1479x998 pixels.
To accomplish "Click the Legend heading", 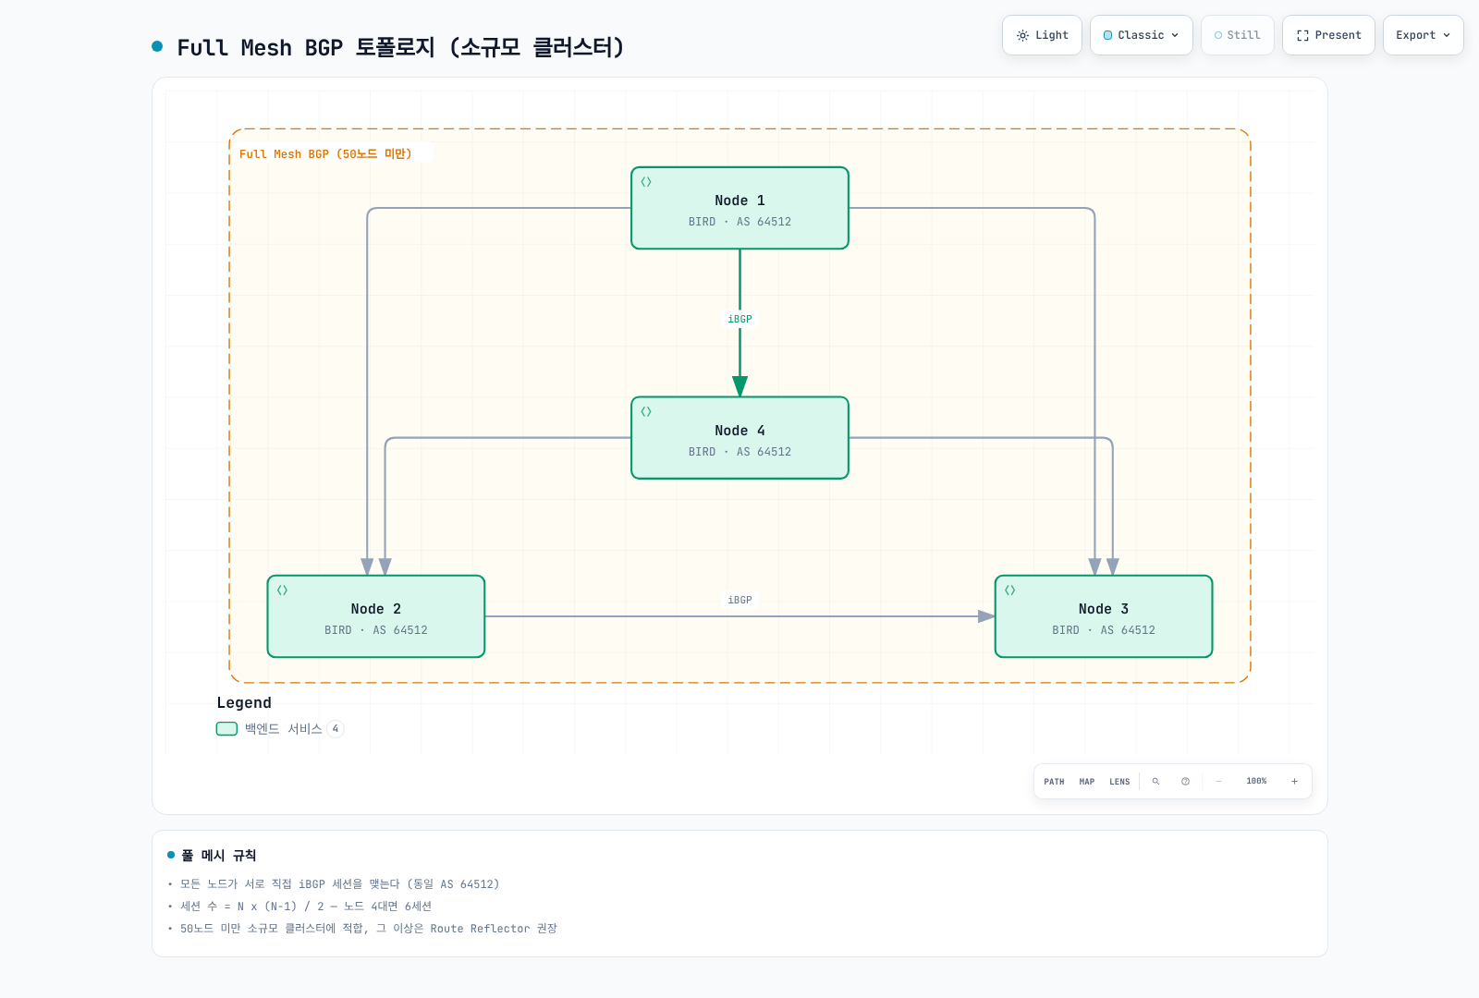I will [244, 703].
